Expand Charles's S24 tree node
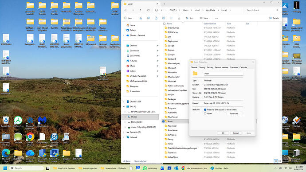Viewport: 306px width, 172px height. point(124,102)
